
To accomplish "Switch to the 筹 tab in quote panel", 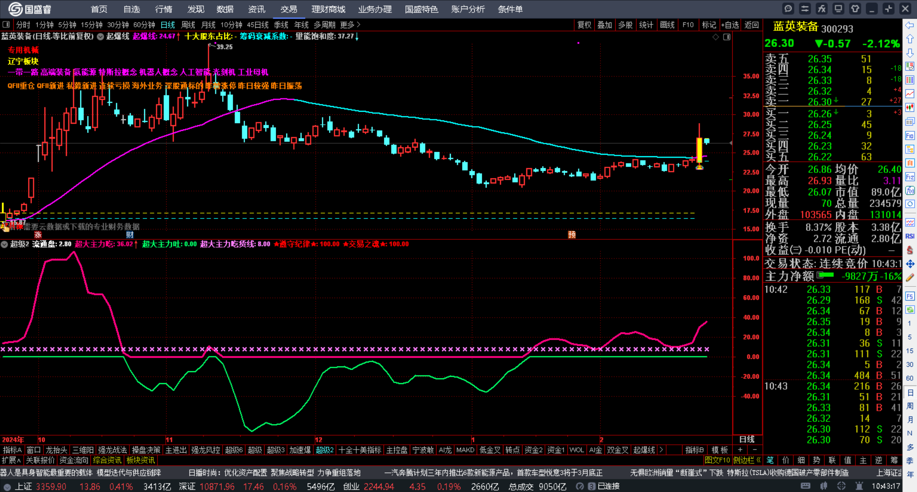I will pyautogui.click(x=894, y=460).
